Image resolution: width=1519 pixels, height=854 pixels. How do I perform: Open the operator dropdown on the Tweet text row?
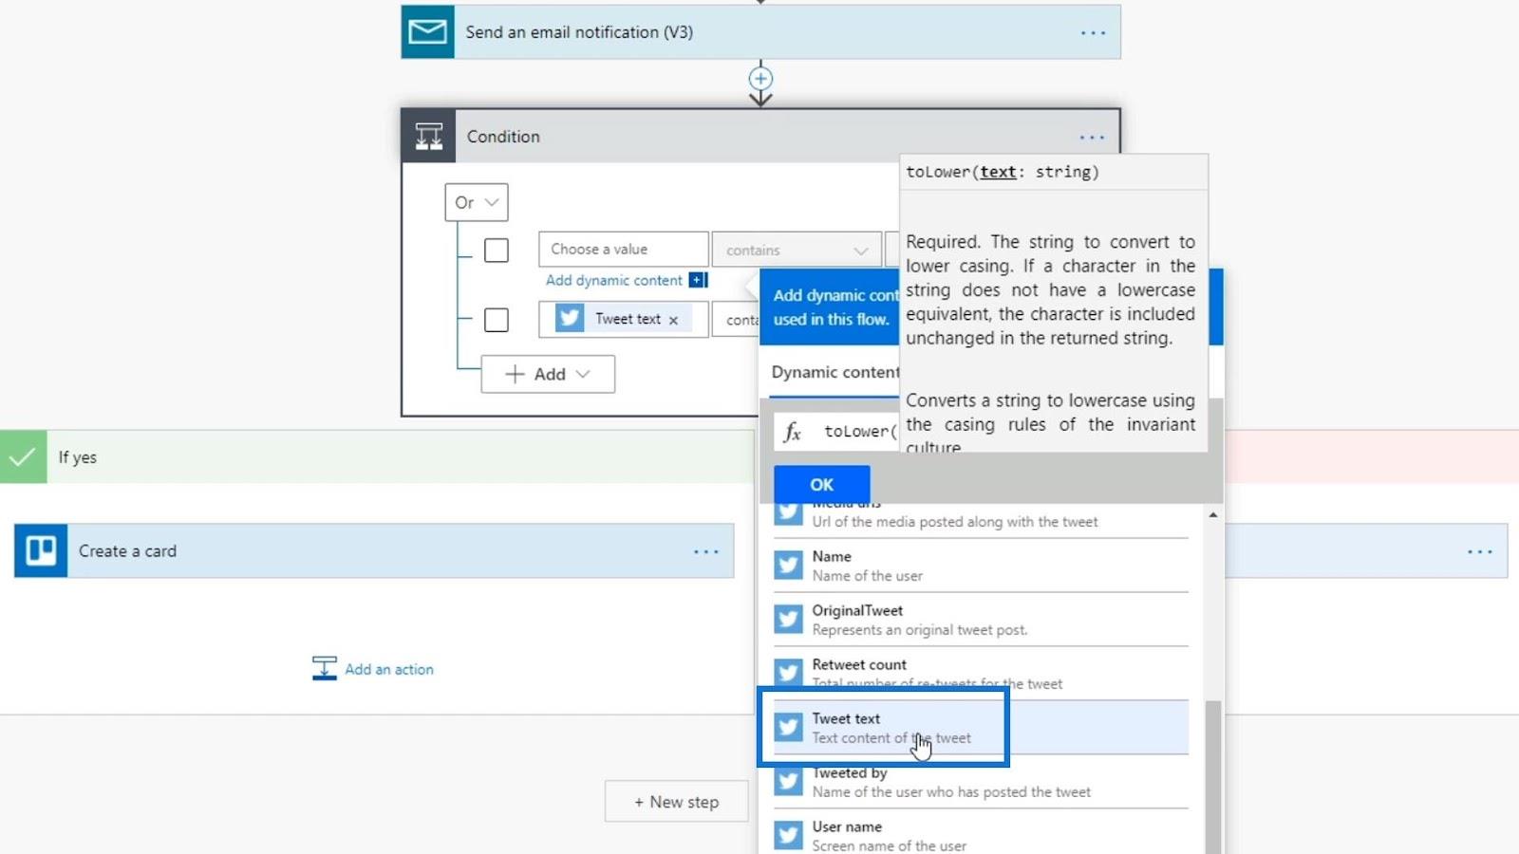point(737,320)
